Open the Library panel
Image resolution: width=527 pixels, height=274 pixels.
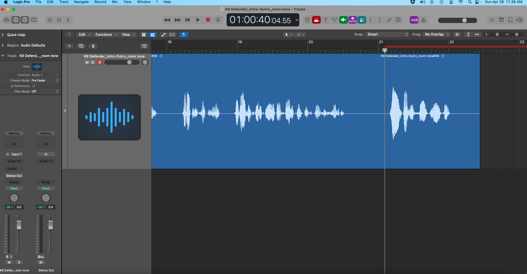click(x=7, y=20)
